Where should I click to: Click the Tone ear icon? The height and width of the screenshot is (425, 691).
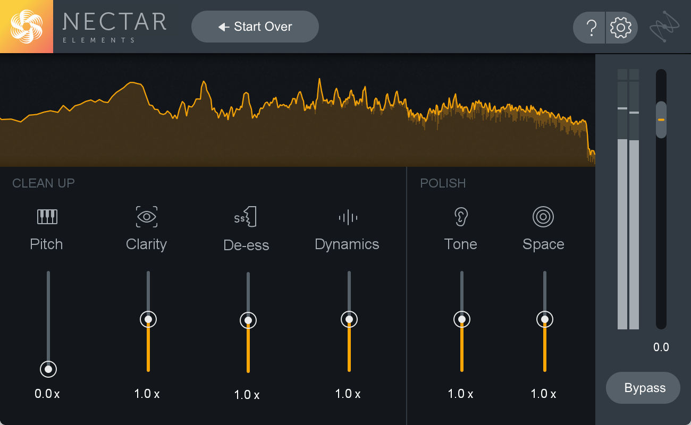tap(460, 216)
